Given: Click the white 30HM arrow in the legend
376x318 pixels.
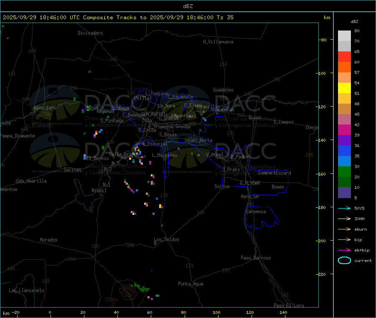Looking at the screenshot, I should point(344,219).
